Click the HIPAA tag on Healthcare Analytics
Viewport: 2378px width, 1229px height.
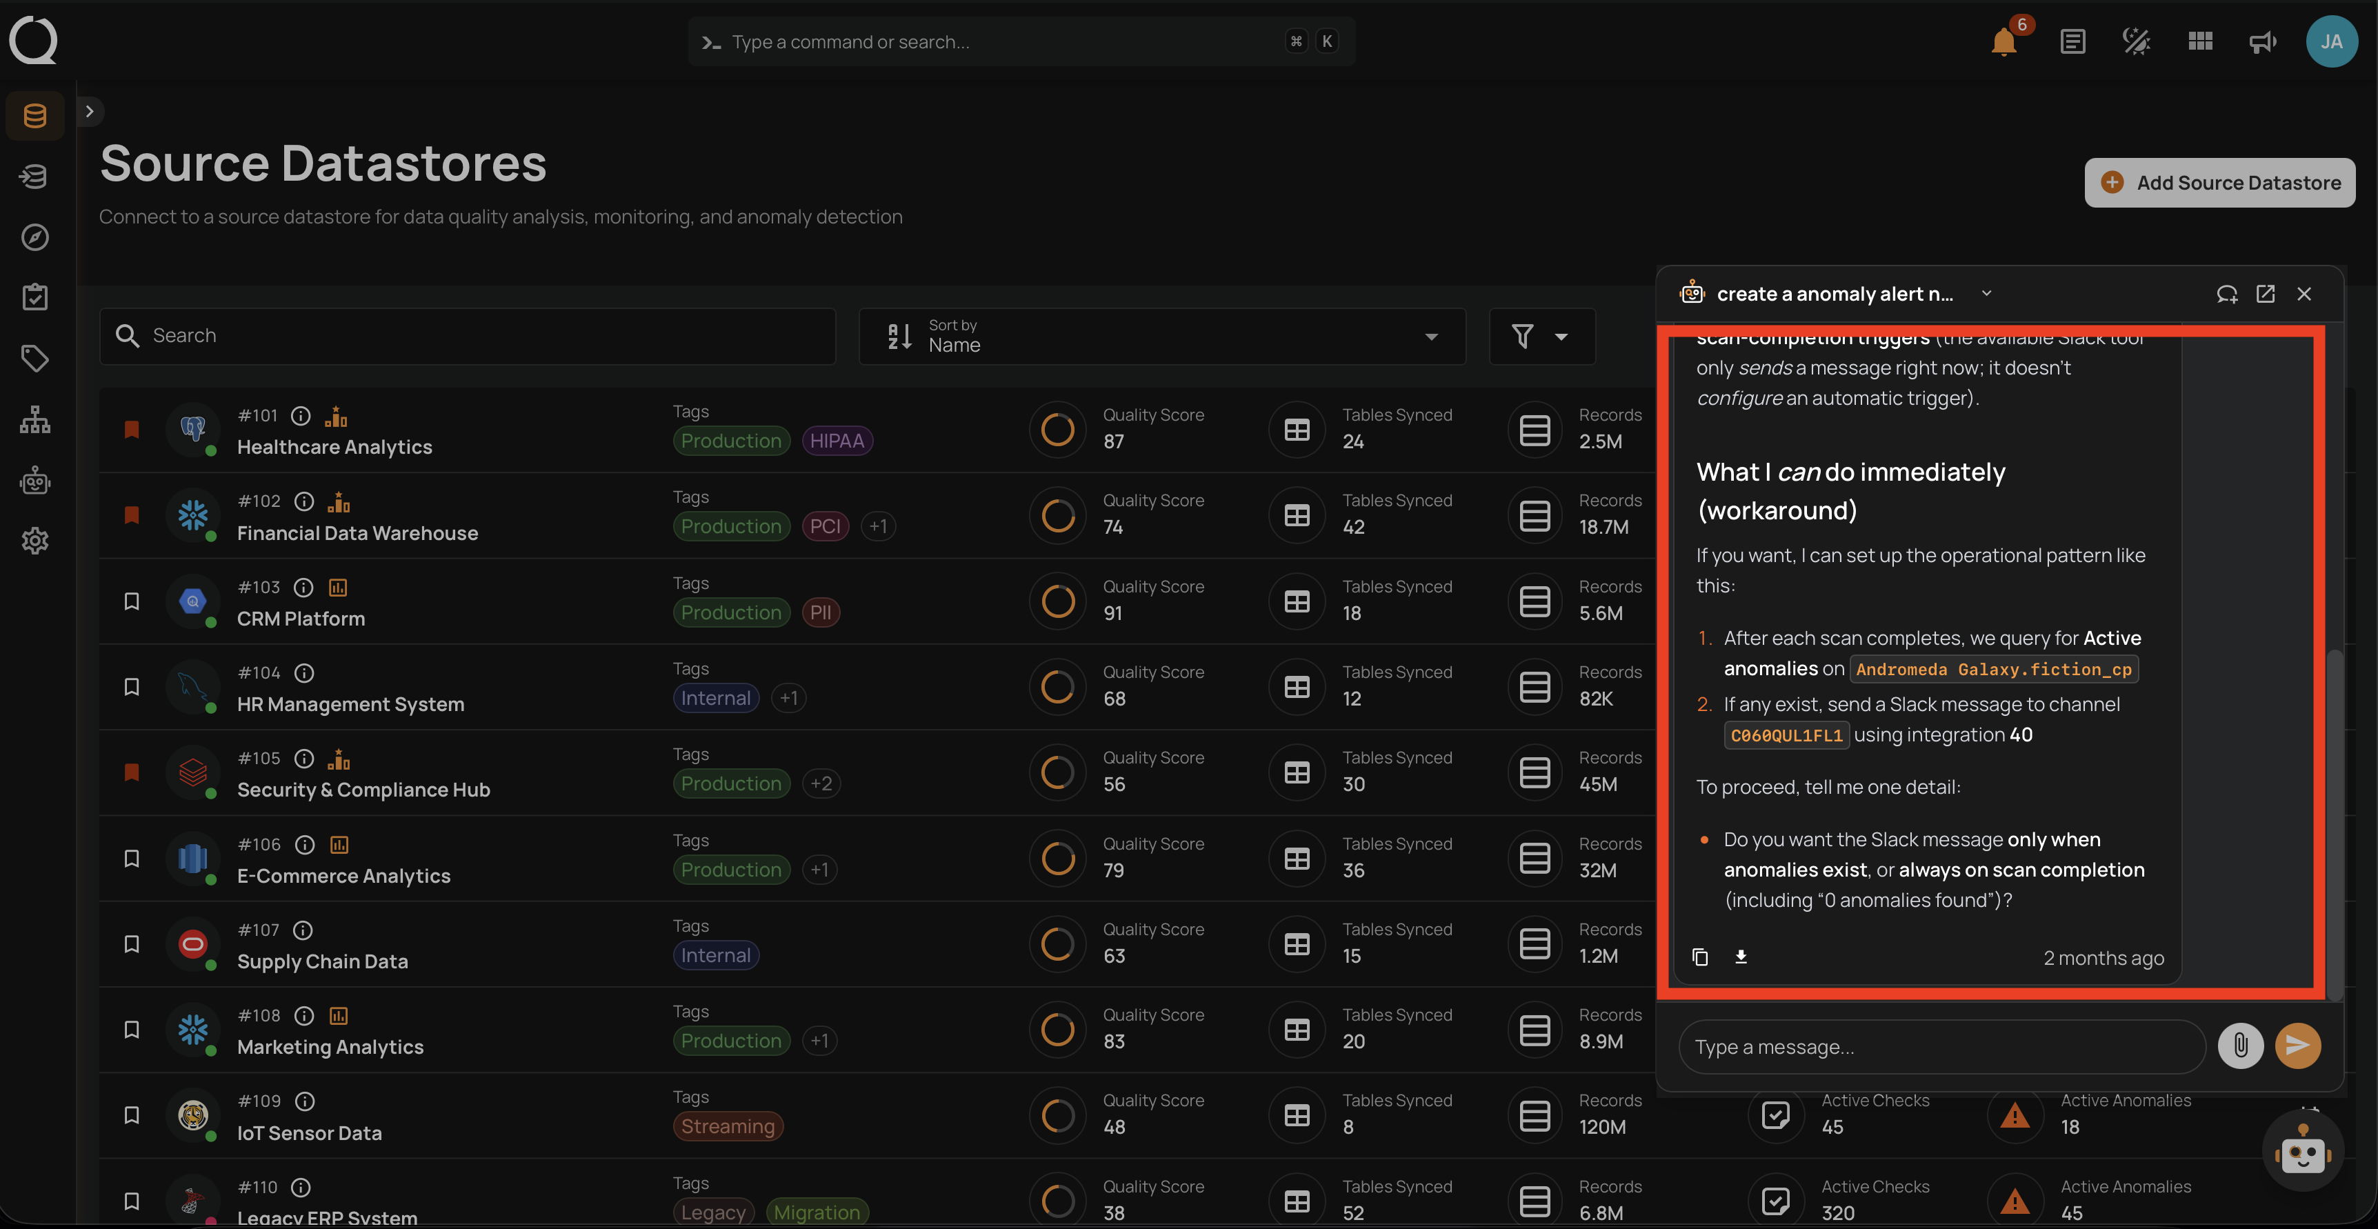coord(837,441)
